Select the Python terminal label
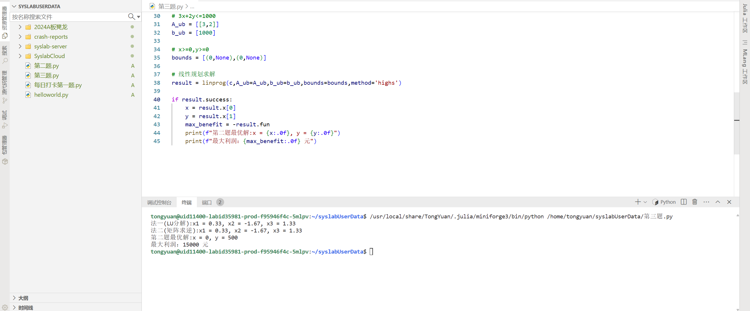 (x=668, y=202)
